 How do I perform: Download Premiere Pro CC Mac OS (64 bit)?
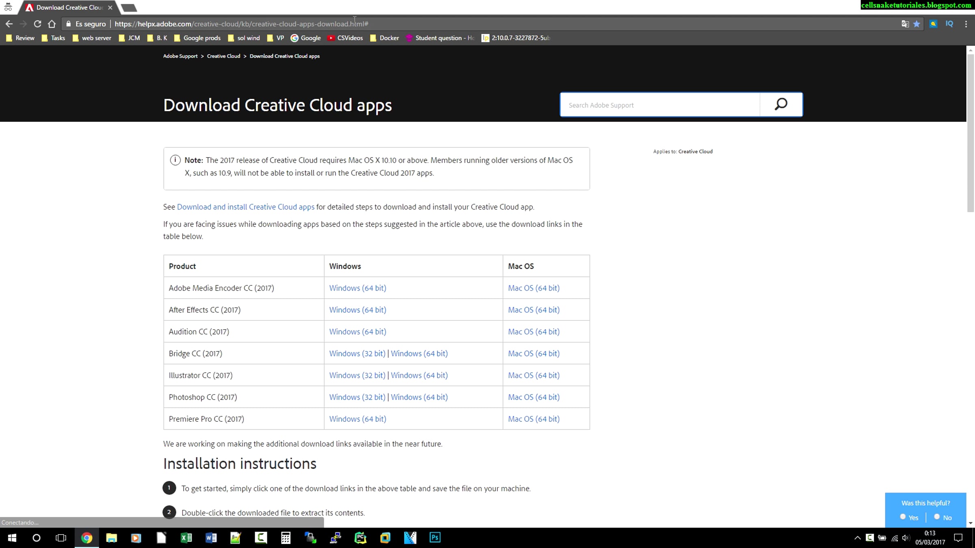click(x=534, y=419)
